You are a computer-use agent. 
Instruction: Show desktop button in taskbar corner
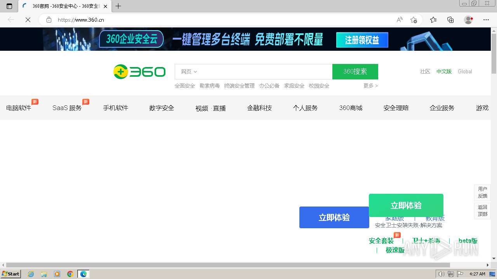click(x=493, y=274)
